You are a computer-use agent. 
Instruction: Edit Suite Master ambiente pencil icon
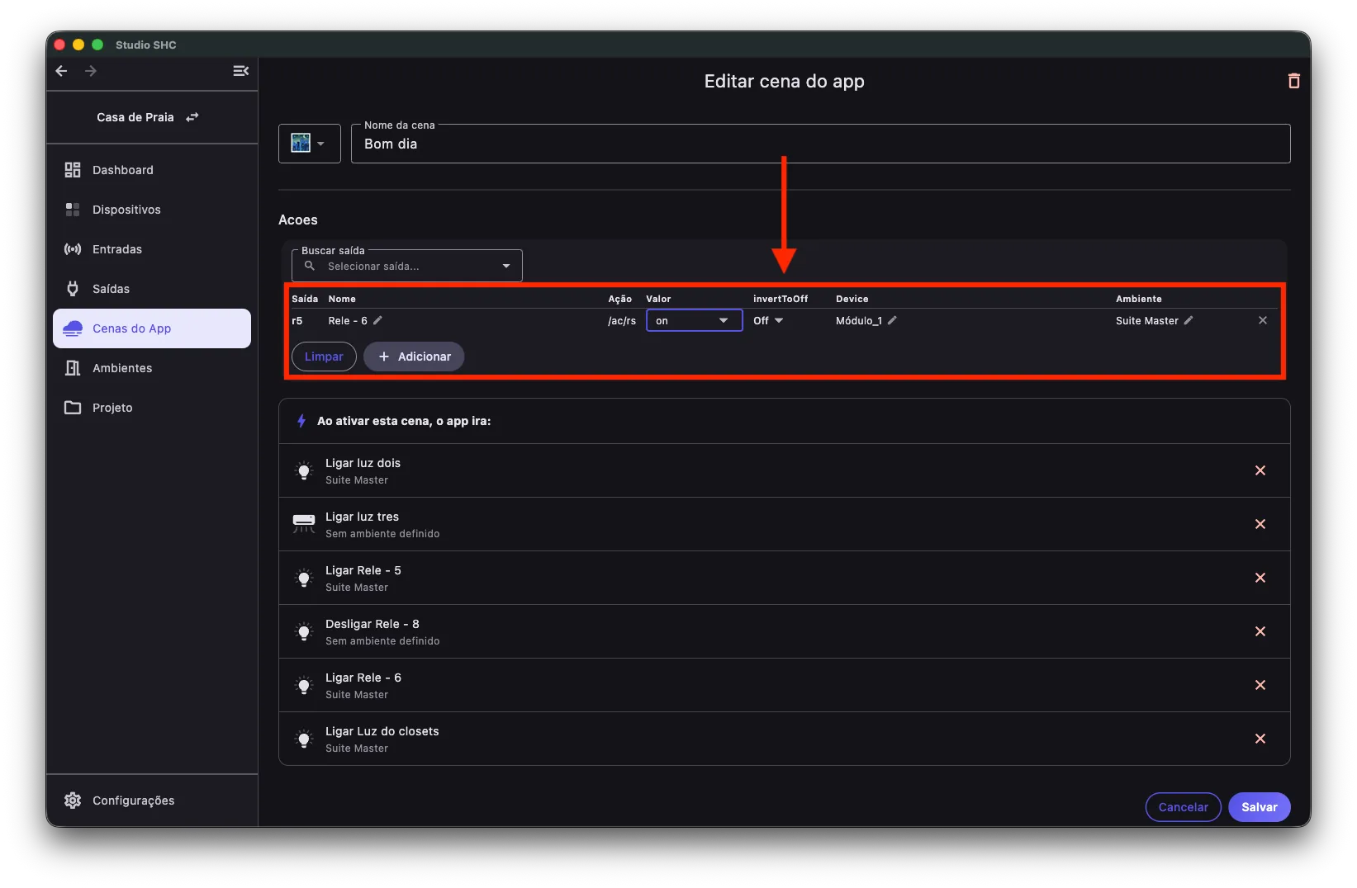(x=1189, y=320)
